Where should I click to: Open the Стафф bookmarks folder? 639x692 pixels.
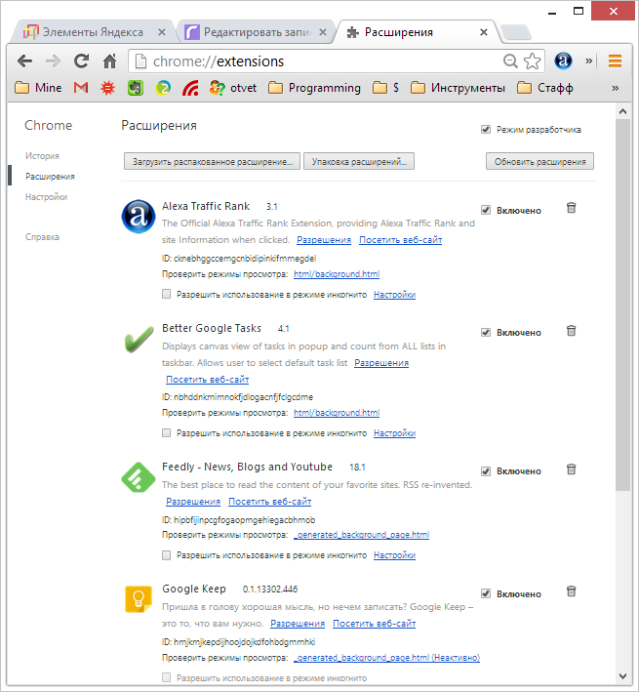tap(545, 88)
